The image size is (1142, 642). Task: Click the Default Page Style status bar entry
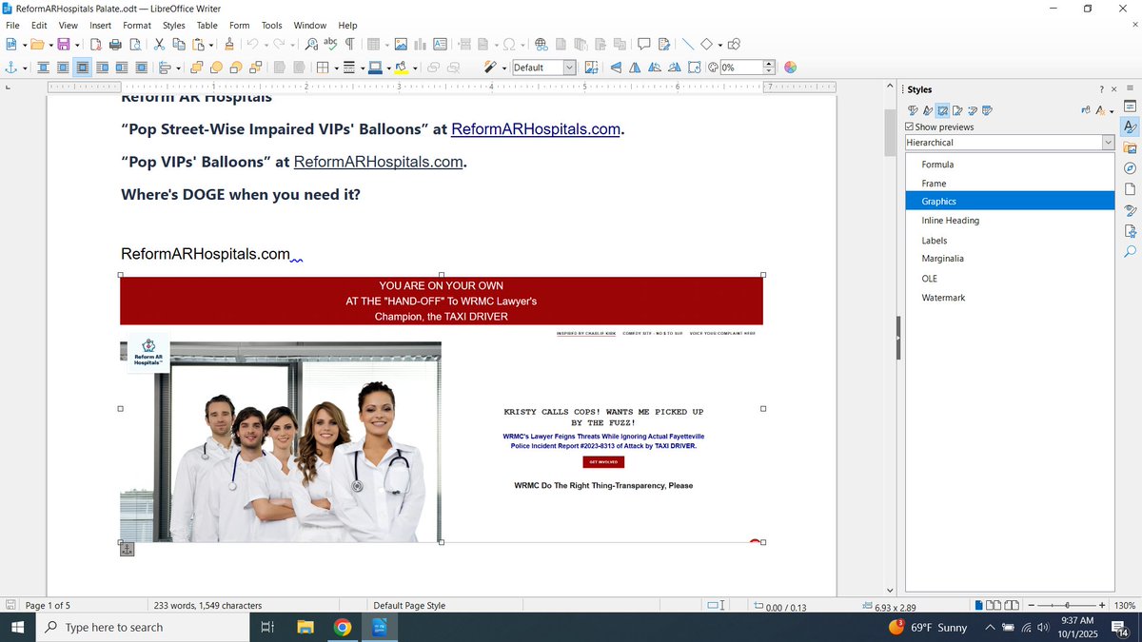(409, 605)
